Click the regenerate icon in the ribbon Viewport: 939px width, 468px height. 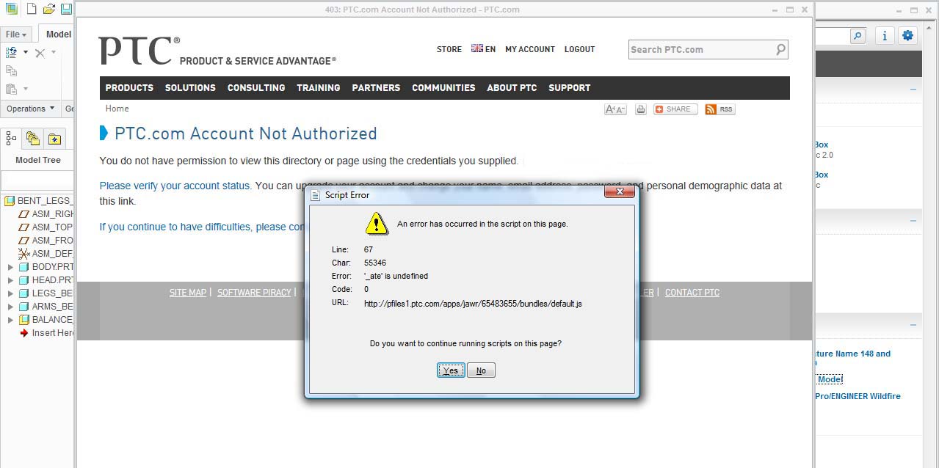tap(11, 52)
